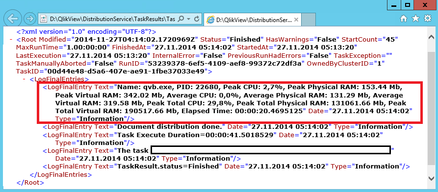Viewport: 438px width, 192px height.
Task: Click "Elapsed Time: 00:00:20.4695125" text
Action: [242, 111]
